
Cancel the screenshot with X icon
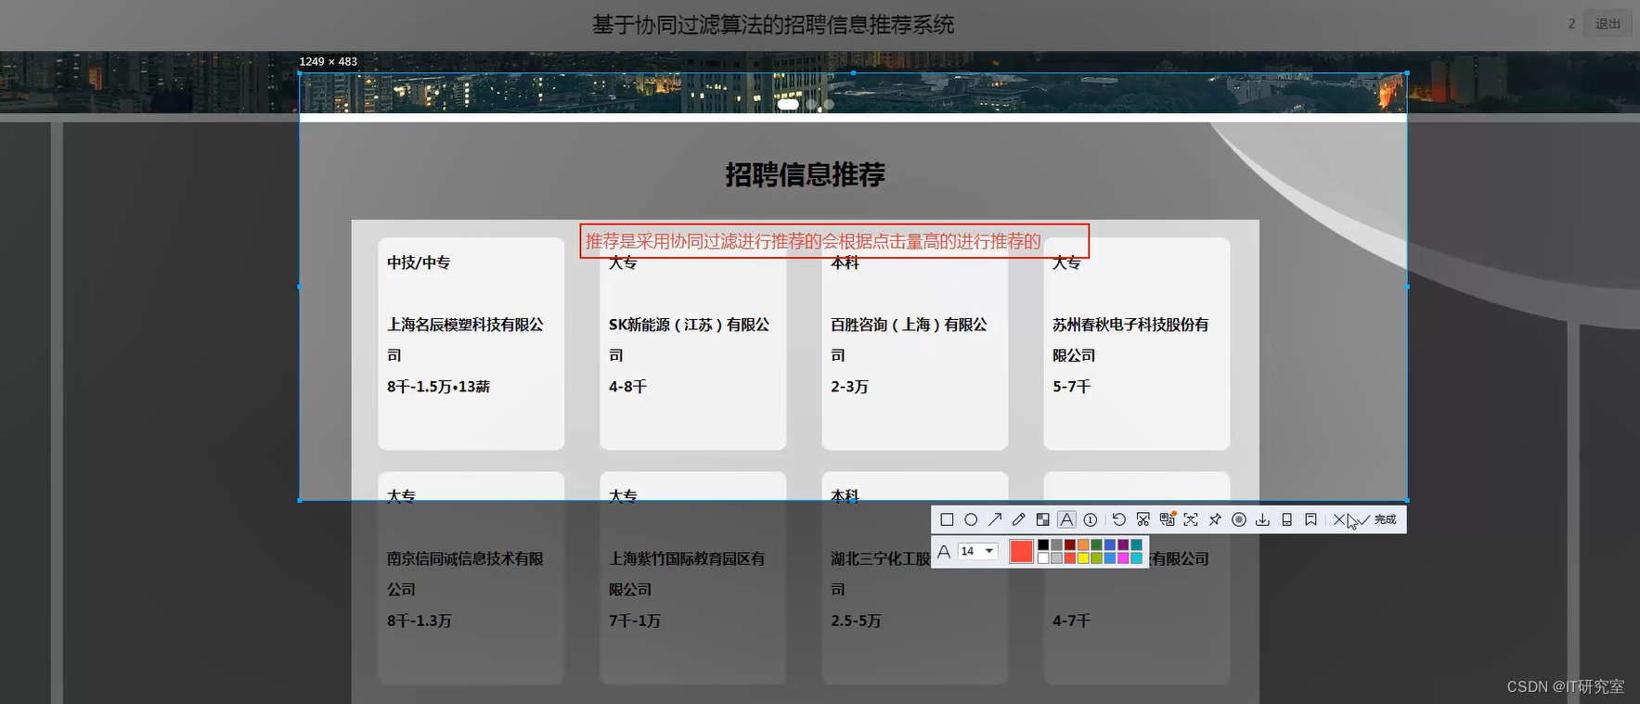[x=1338, y=519]
